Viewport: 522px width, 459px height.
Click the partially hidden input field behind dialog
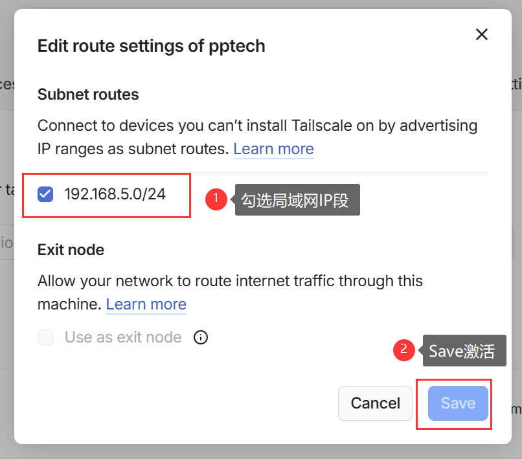7,243
